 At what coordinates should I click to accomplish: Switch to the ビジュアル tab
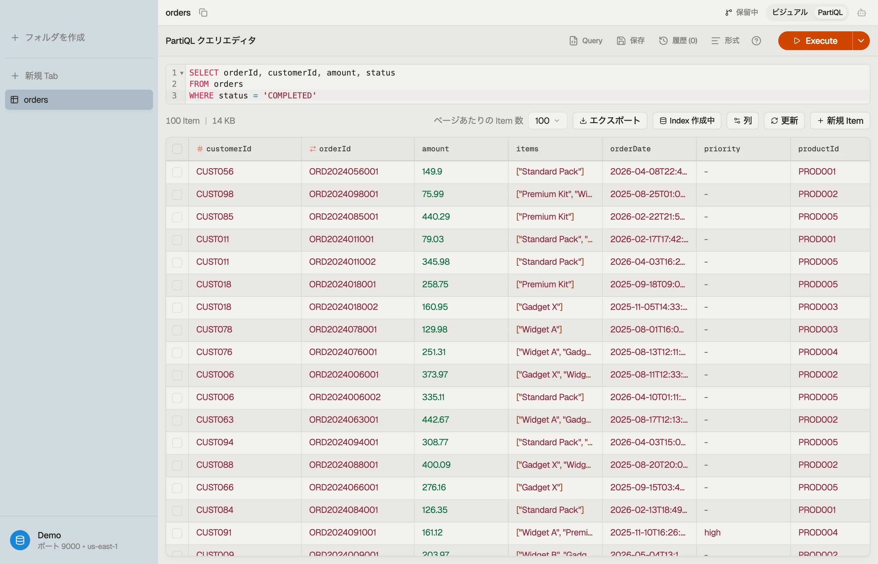click(789, 13)
